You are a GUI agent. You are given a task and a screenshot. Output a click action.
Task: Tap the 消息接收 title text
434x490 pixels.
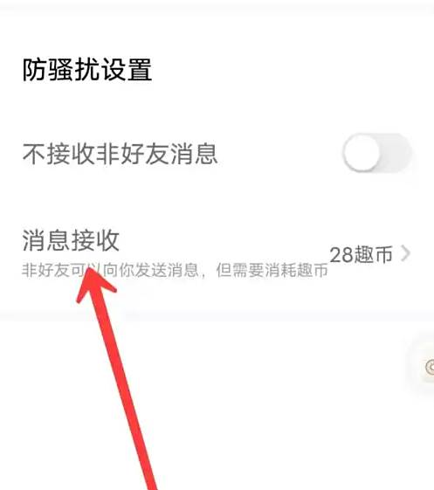coord(71,240)
